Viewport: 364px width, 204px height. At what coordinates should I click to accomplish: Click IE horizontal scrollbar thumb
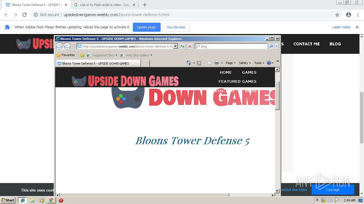click(x=144, y=195)
